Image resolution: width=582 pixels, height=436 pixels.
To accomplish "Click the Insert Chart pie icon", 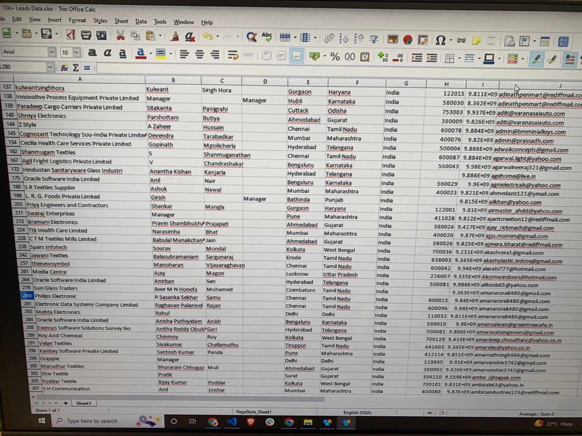I will [408, 39].
